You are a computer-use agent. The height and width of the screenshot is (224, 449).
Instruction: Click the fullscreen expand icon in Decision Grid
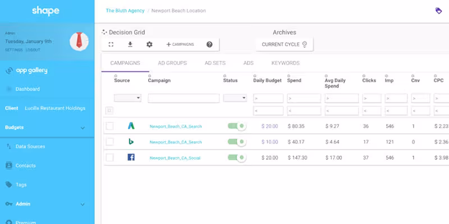point(111,45)
